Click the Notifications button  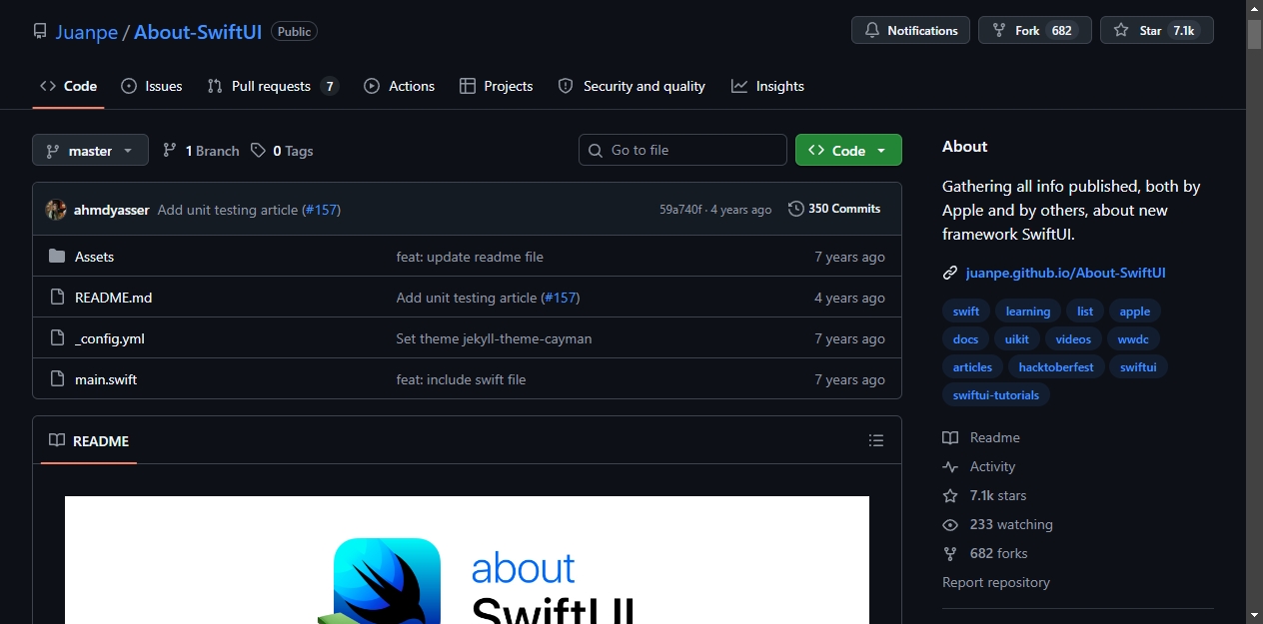point(911,30)
